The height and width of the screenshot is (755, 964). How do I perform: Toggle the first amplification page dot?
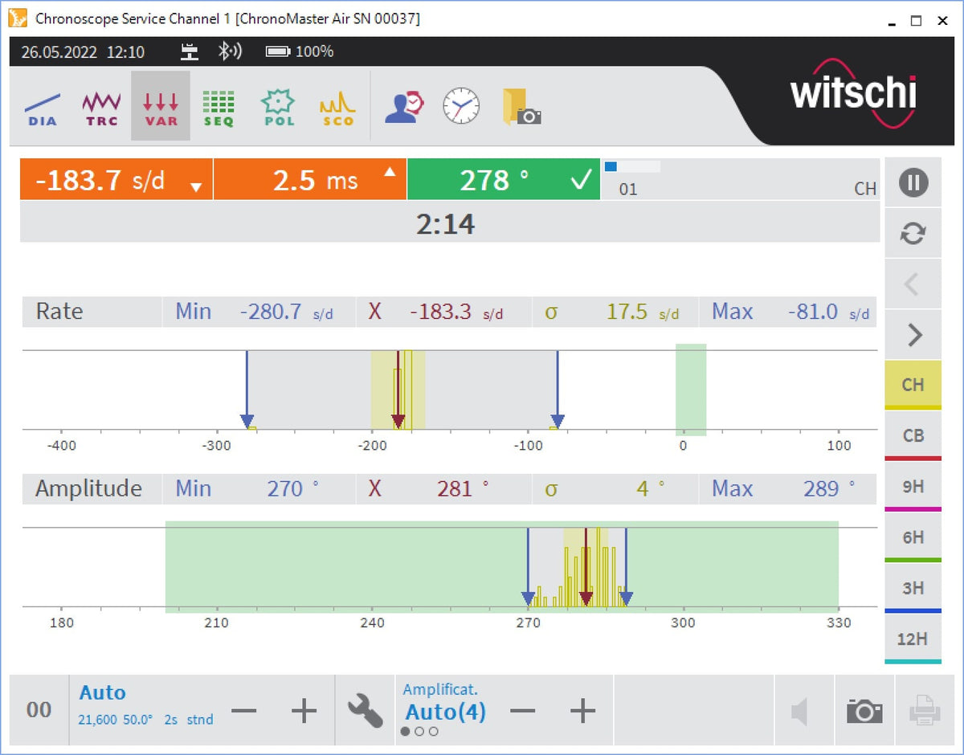405,731
